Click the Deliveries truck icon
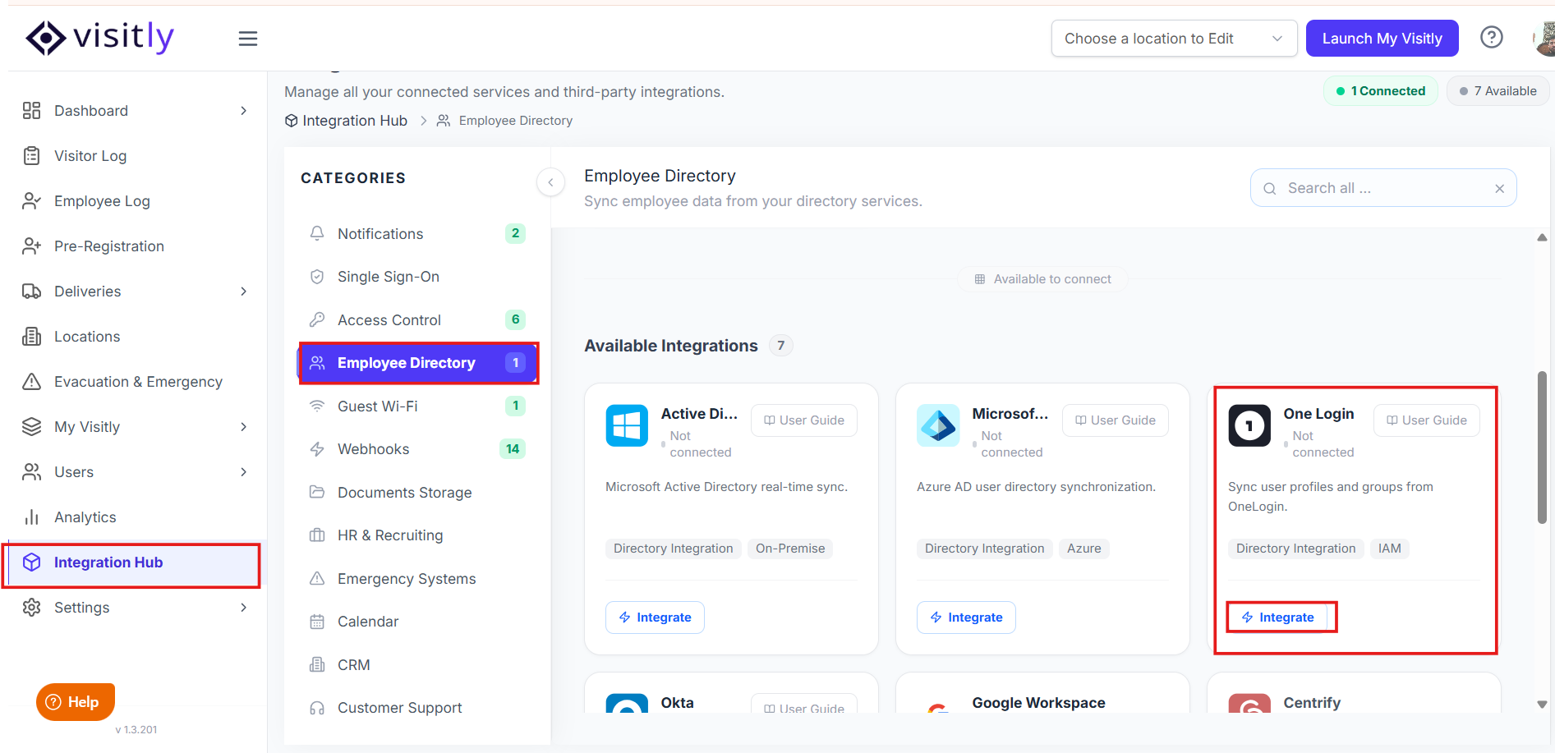Screen dimensions: 1555x753 click(31, 292)
